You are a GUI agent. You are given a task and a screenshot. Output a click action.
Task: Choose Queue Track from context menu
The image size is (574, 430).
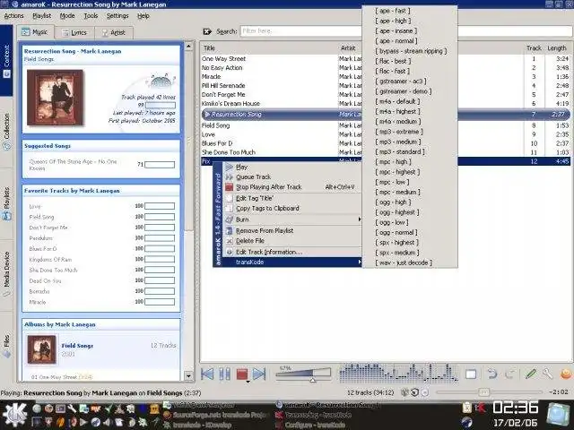click(291, 177)
